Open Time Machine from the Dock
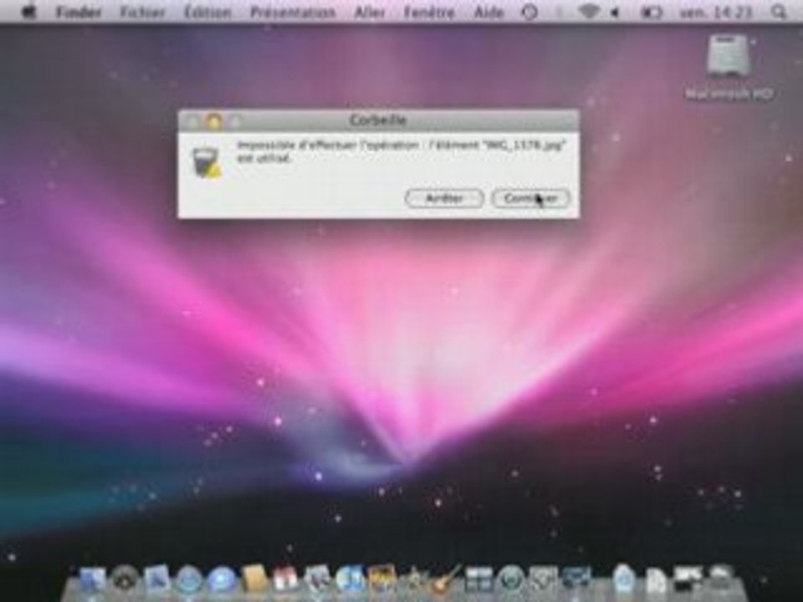Screen dimensions: 803x602 coord(512,580)
